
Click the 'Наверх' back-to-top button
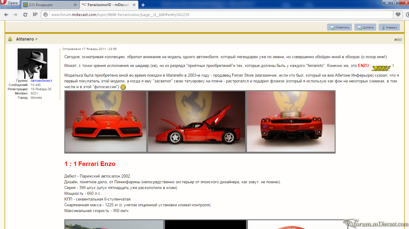[x=389, y=27]
